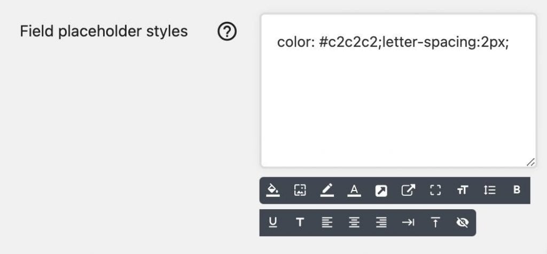
Task: Click the paint bucket fill color icon
Action: pos(273,190)
